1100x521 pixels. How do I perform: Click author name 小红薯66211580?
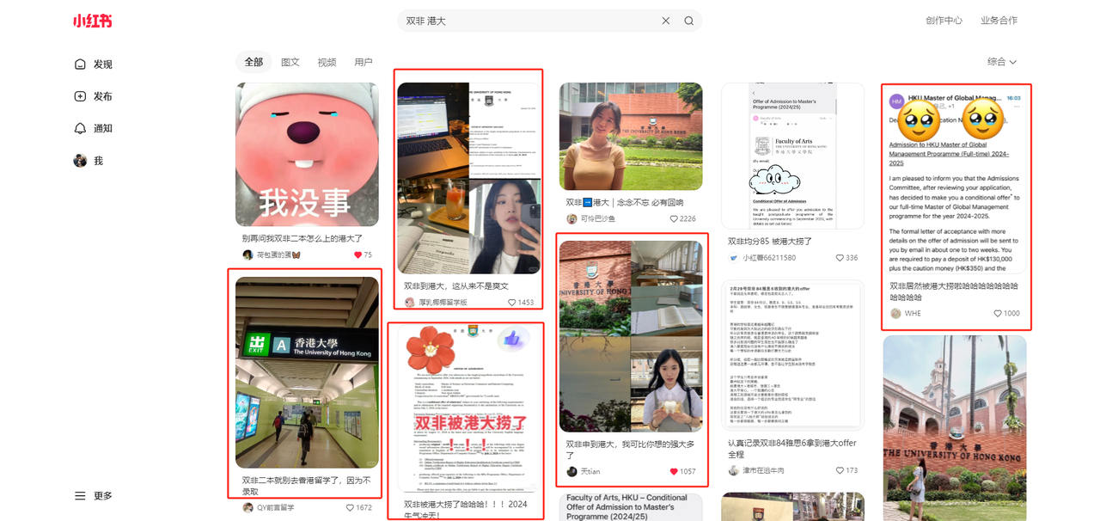[x=769, y=257]
